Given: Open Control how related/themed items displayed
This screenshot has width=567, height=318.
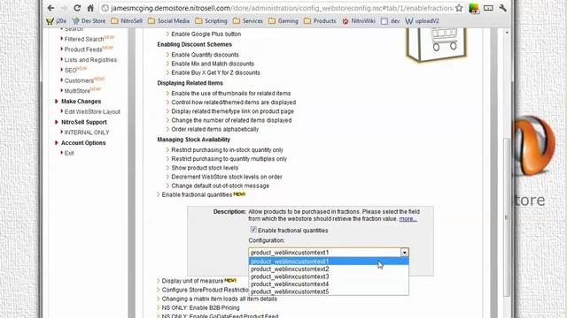Looking at the screenshot, I should tap(234, 102).
